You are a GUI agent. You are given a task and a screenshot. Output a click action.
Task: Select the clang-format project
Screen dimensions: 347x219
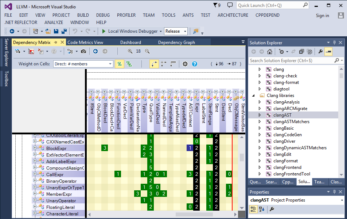(x=286, y=82)
